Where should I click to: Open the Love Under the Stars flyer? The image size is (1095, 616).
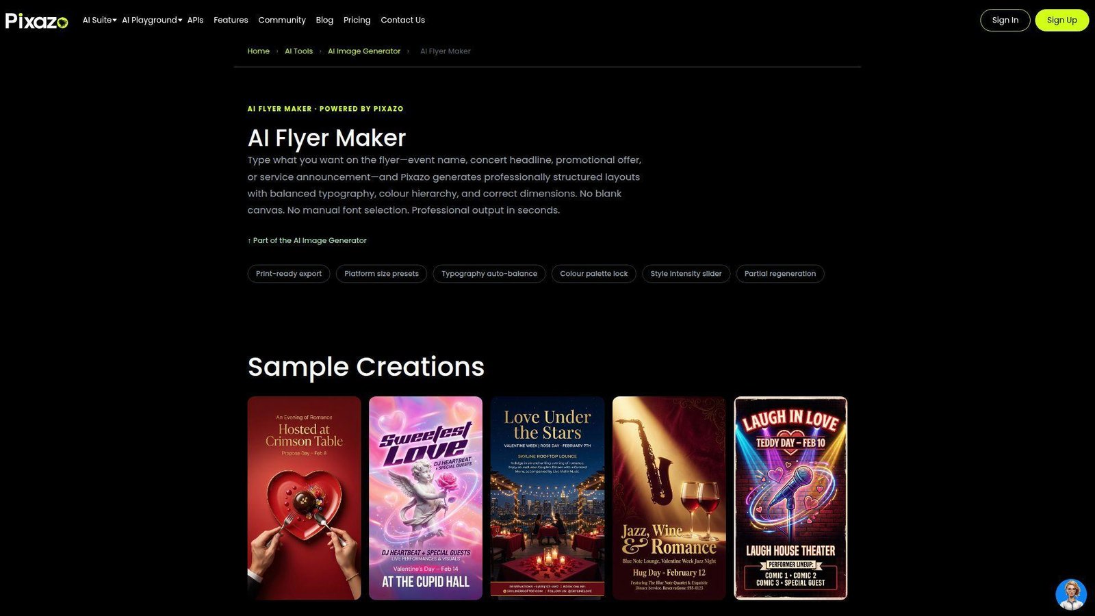point(547,498)
